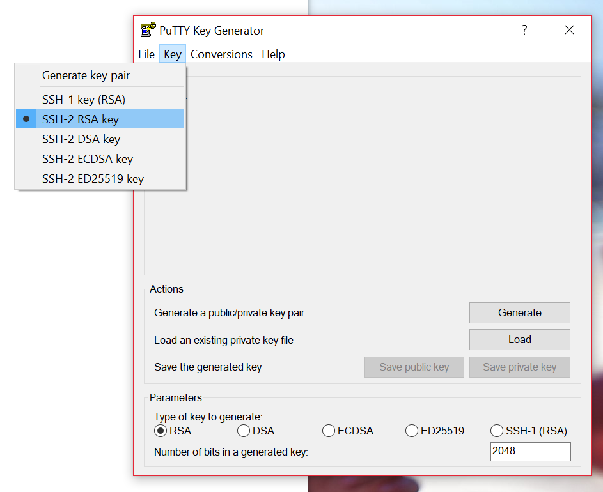The image size is (603, 492).
Task: Close the PuTTY Key Generator window
Action: pos(569,30)
